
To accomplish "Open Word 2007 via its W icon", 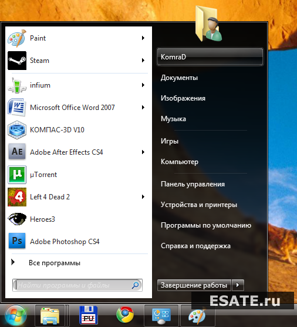I will coord(17,108).
